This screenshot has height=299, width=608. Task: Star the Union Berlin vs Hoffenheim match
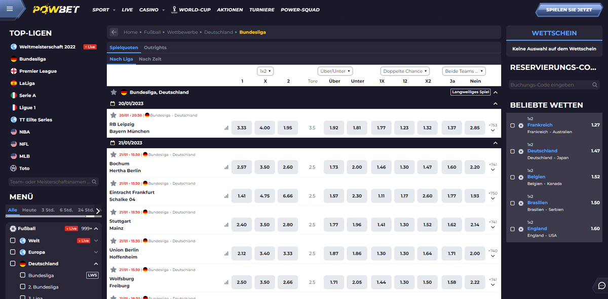pyautogui.click(x=113, y=241)
